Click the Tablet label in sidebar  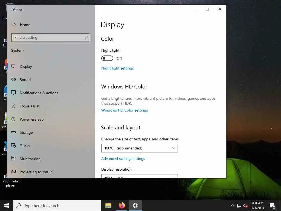pos(25,146)
